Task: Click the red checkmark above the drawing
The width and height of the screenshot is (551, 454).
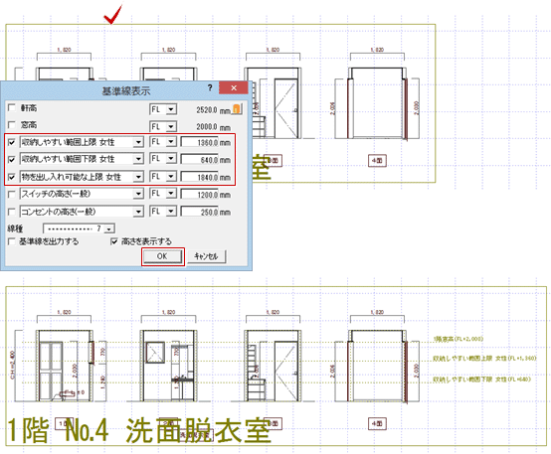Action: click(x=113, y=14)
